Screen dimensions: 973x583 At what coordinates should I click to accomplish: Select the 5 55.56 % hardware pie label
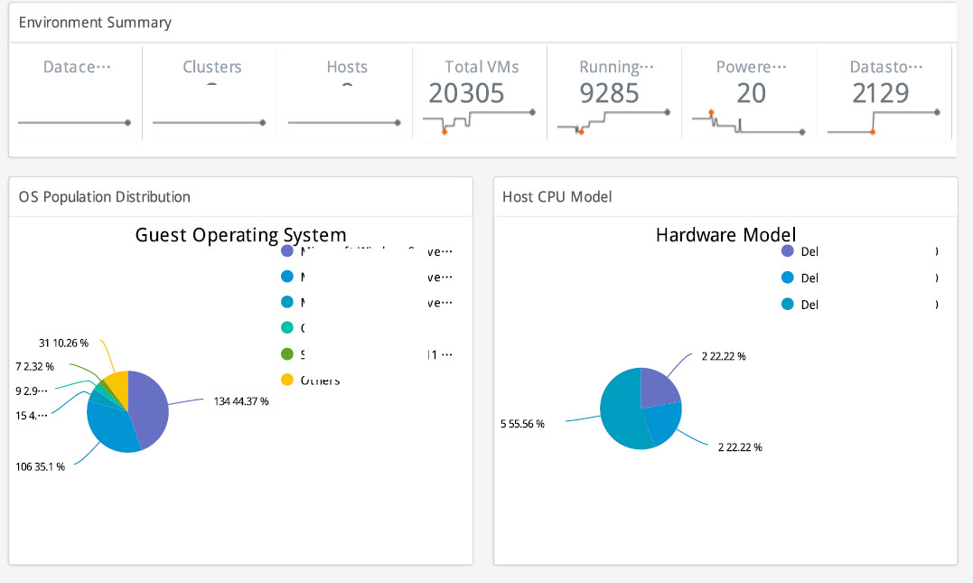(x=522, y=423)
